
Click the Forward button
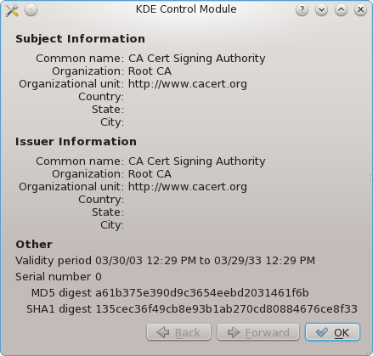(258, 332)
